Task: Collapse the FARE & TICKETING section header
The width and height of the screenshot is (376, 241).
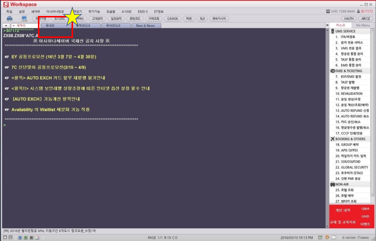Action: 350,71
